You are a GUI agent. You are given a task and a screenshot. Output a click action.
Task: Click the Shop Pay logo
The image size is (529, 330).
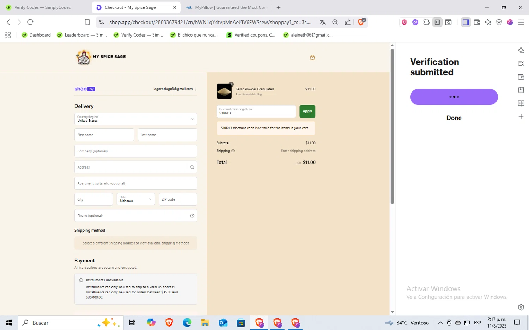85,89
